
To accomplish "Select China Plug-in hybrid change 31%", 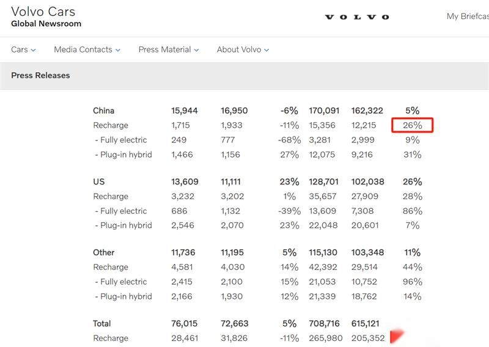I will (x=412, y=155).
